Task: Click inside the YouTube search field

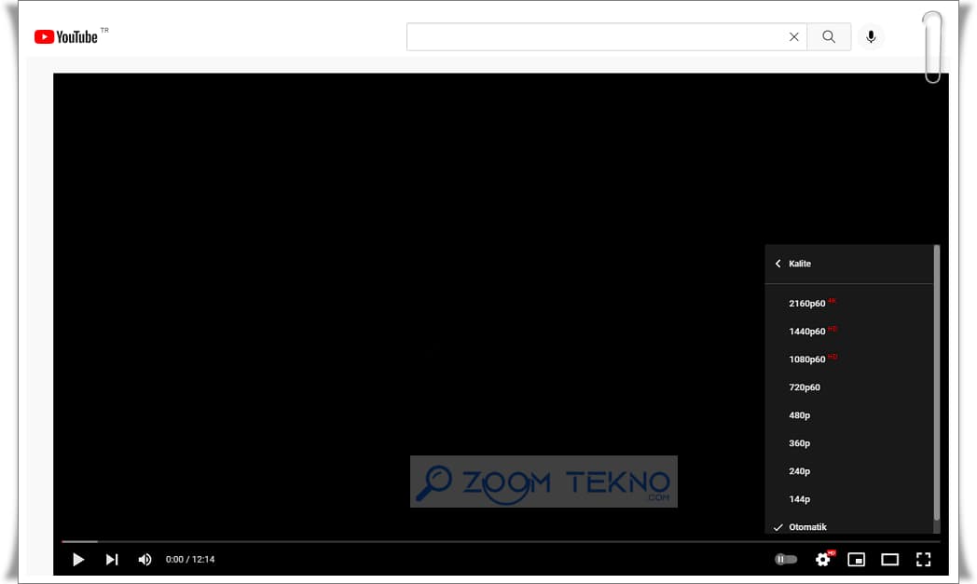Action: (597, 37)
